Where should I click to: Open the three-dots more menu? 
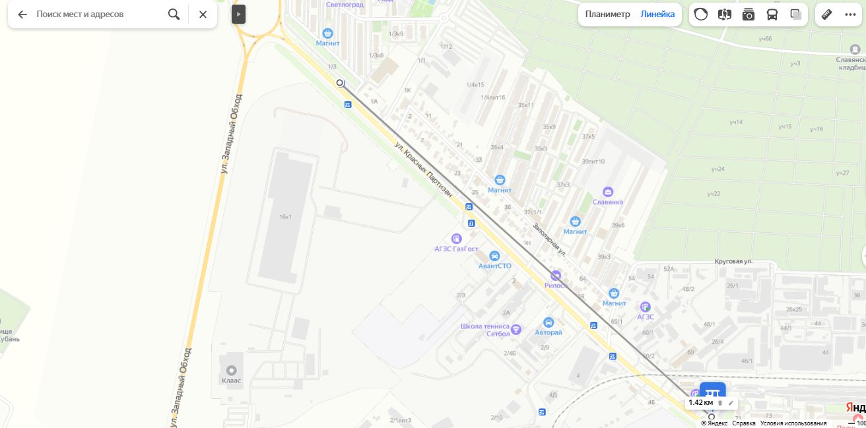point(850,15)
